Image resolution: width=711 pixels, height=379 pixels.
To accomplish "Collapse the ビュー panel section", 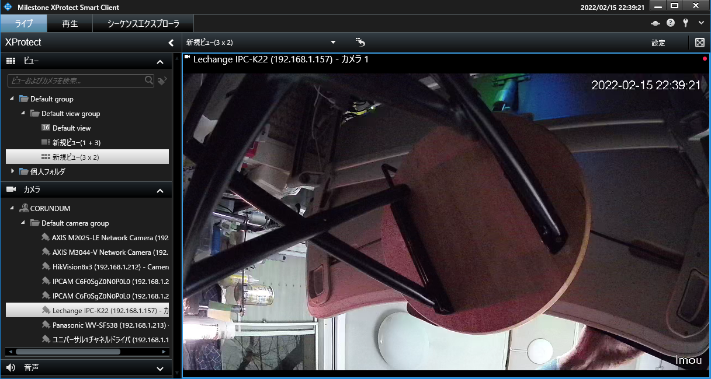I will [160, 61].
